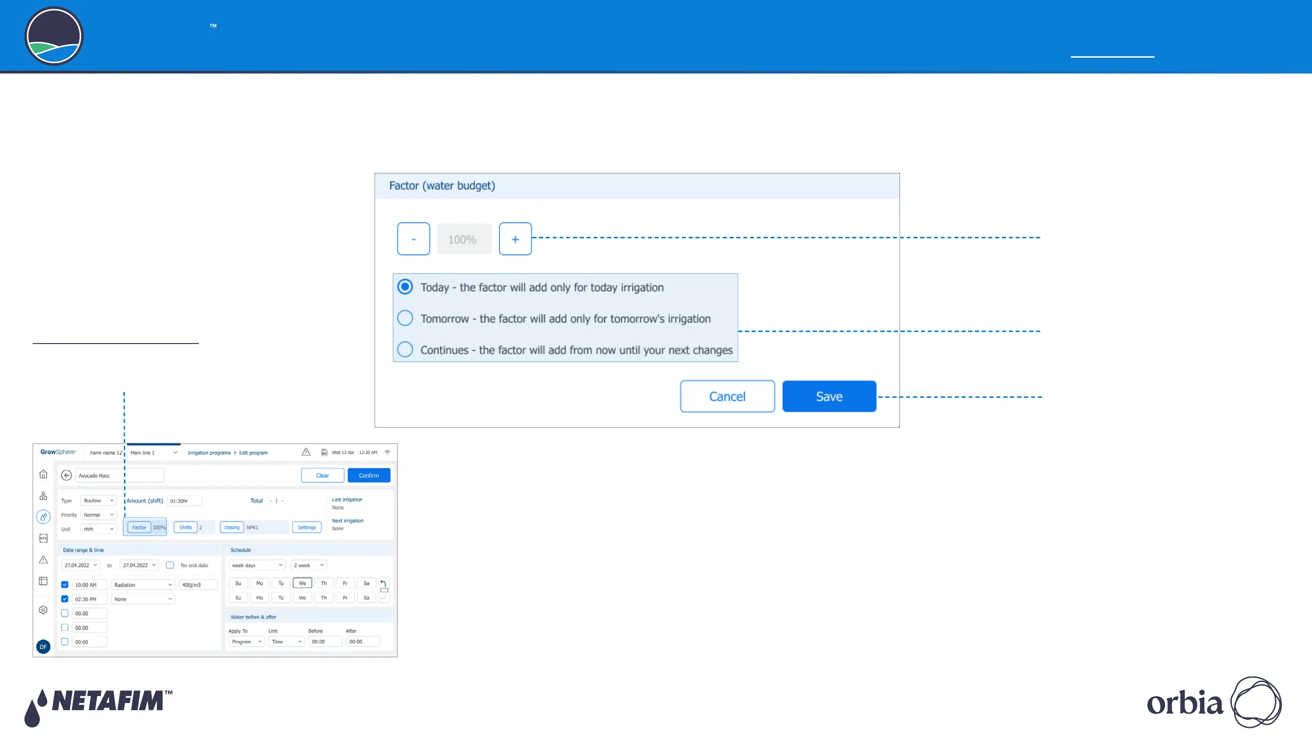
Task: Open the gear settings sidebar icon
Action: point(43,610)
